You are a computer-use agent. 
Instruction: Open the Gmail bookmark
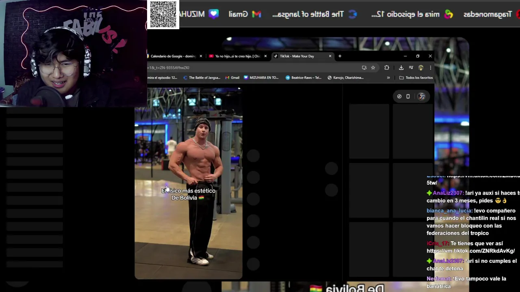232,77
